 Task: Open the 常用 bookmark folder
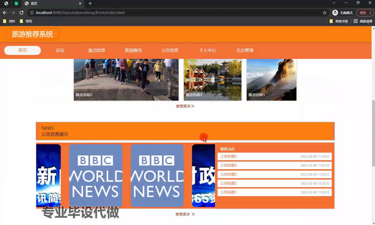pyautogui.click(x=26, y=21)
